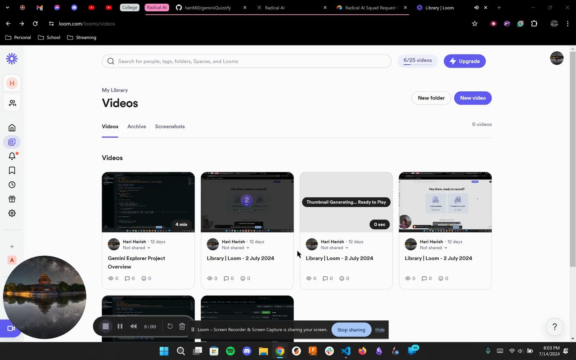
Task: Expand Not shared dropdown on Gemini Explorer video
Action: tap(136, 248)
